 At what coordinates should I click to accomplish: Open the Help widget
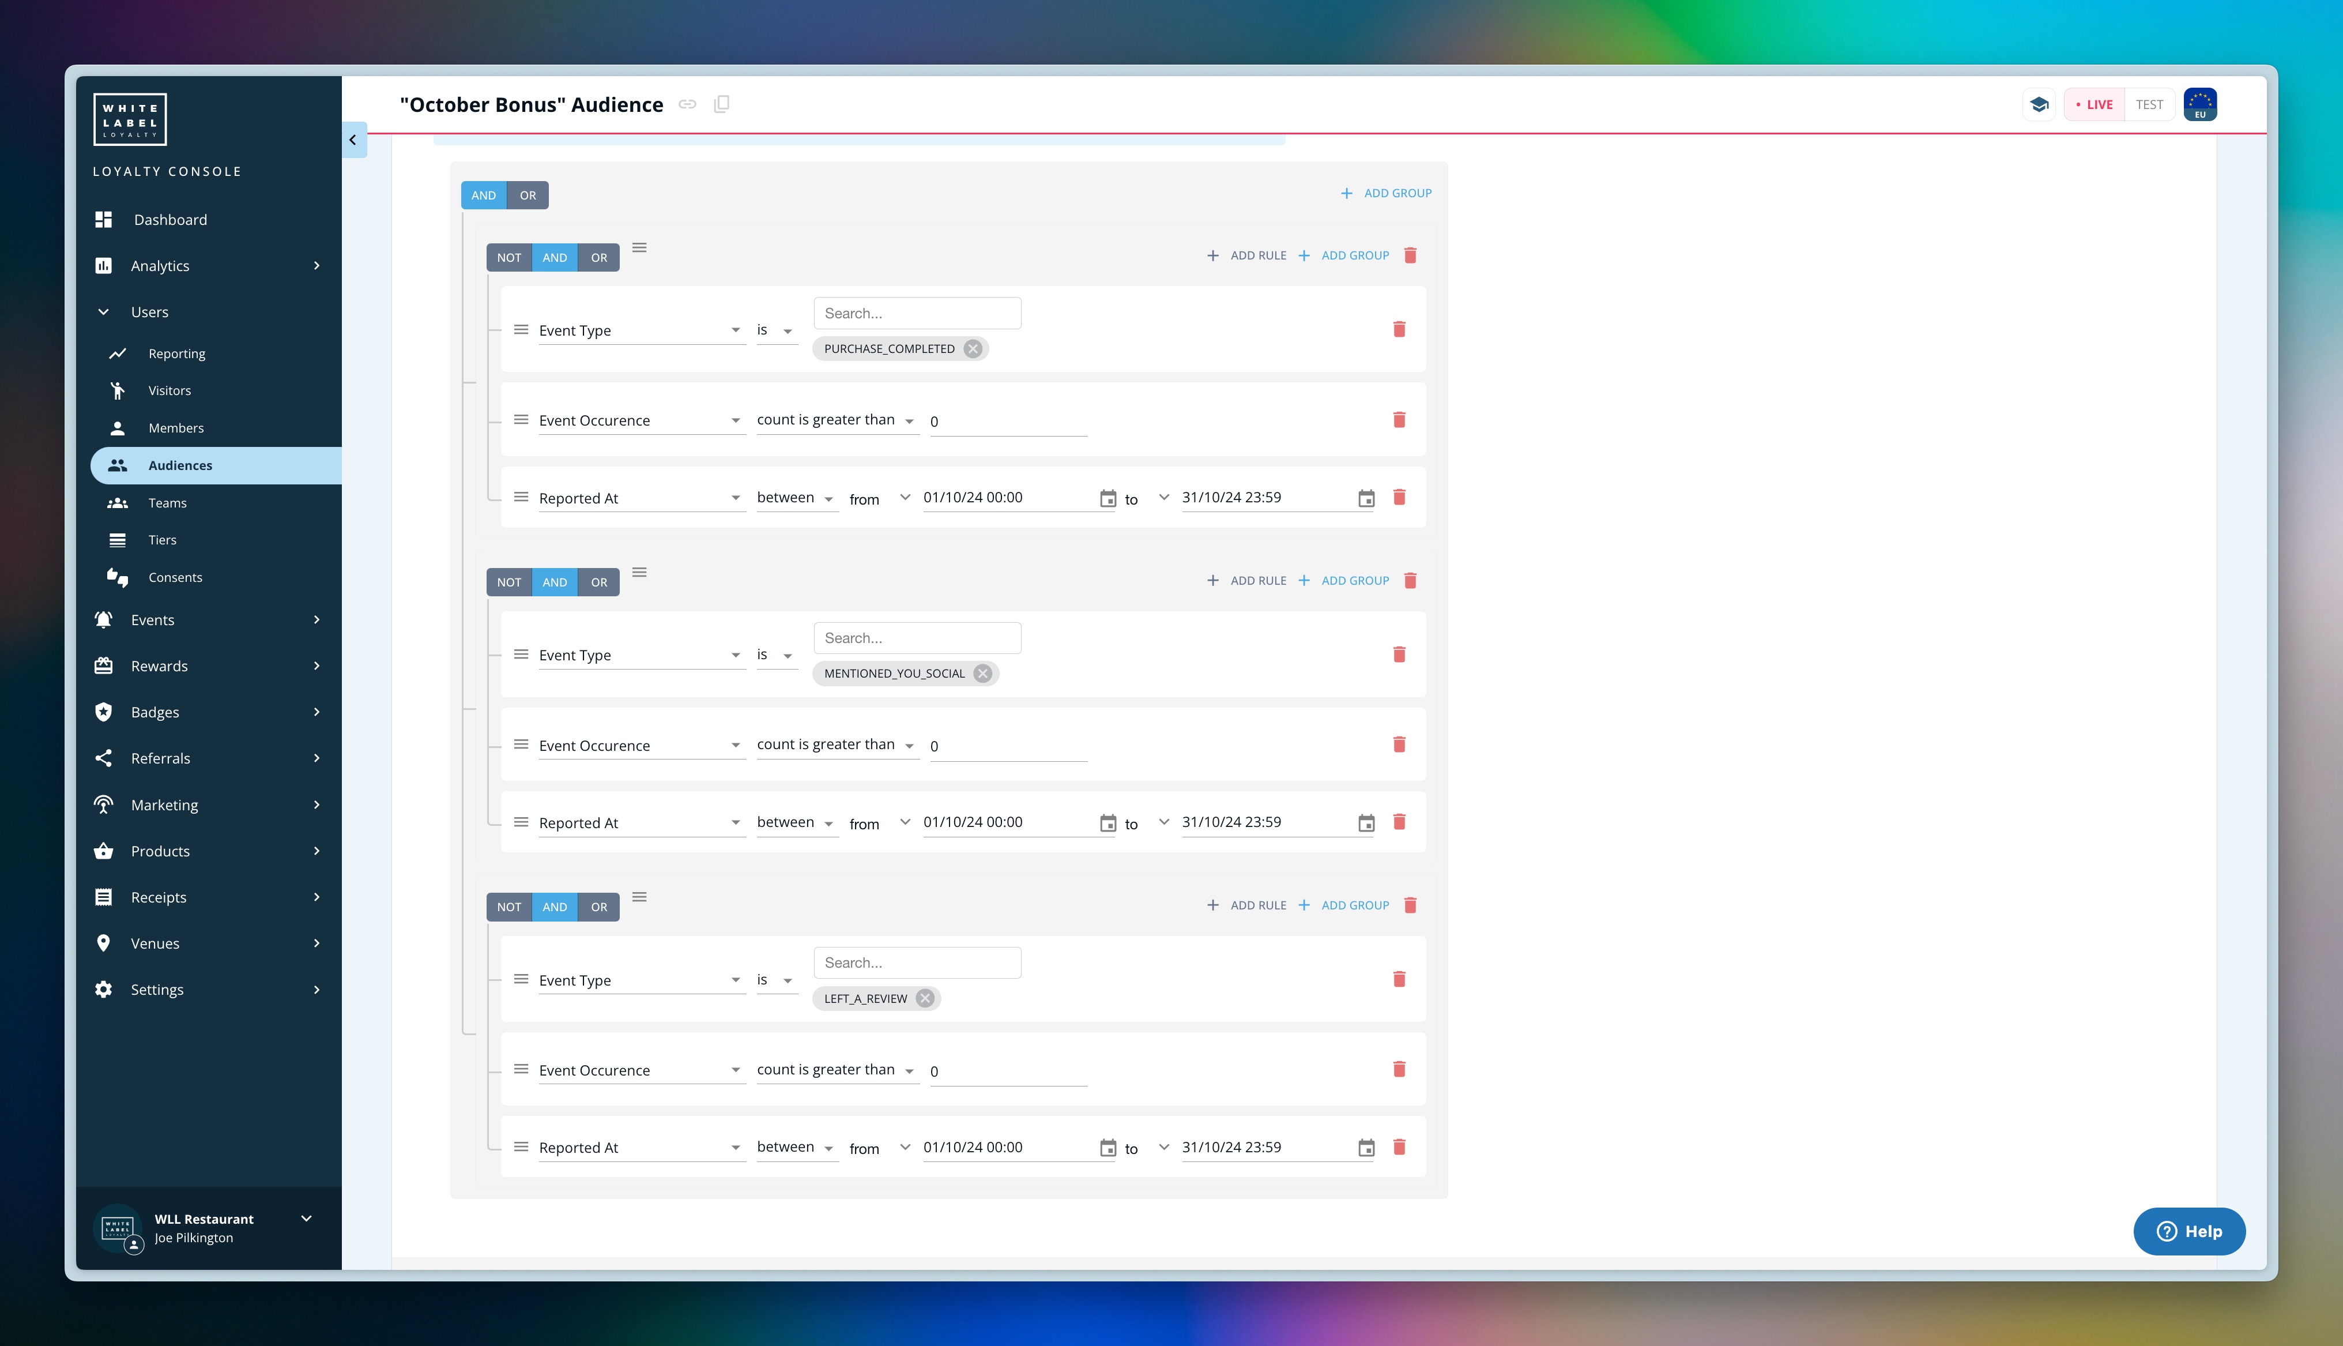click(x=2188, y=1231)
